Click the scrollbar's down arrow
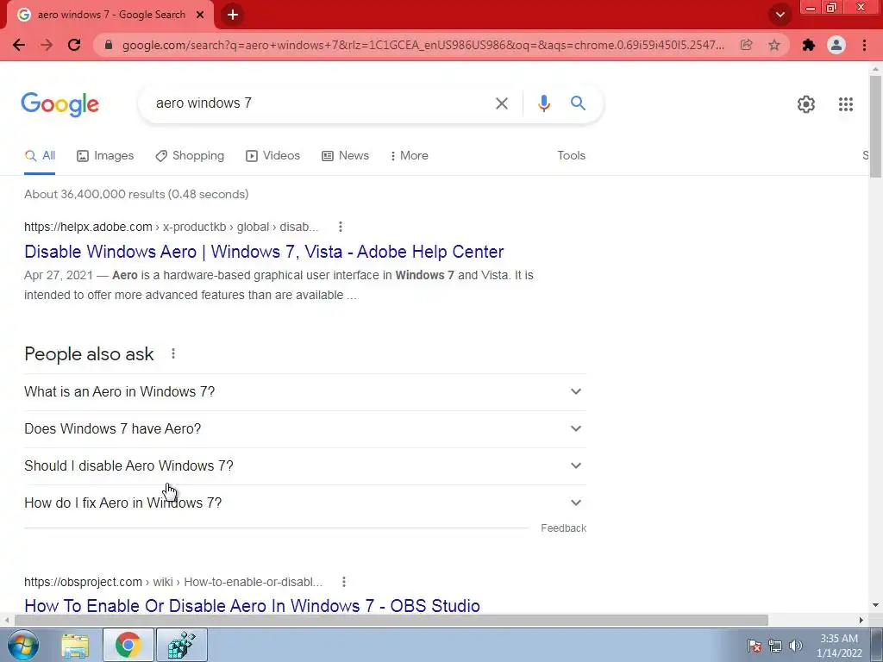 point(875,606)
